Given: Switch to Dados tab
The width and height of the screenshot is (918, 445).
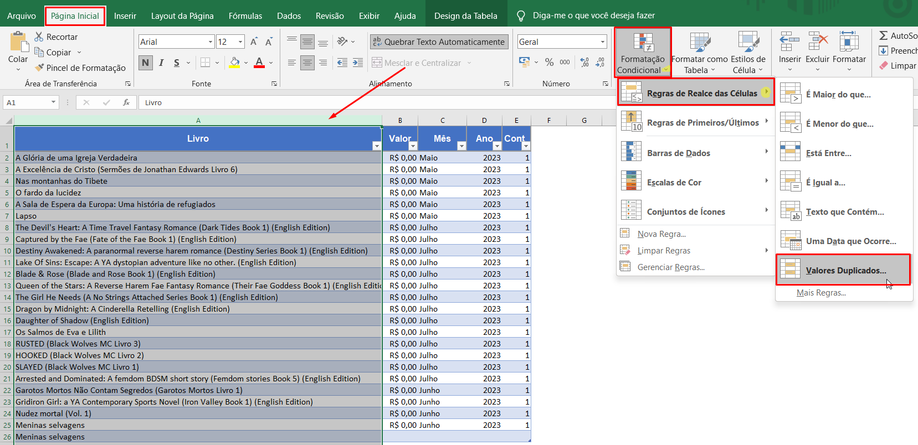Looking at the screenshot, I should pyautogui.click(x=289, y=15).
